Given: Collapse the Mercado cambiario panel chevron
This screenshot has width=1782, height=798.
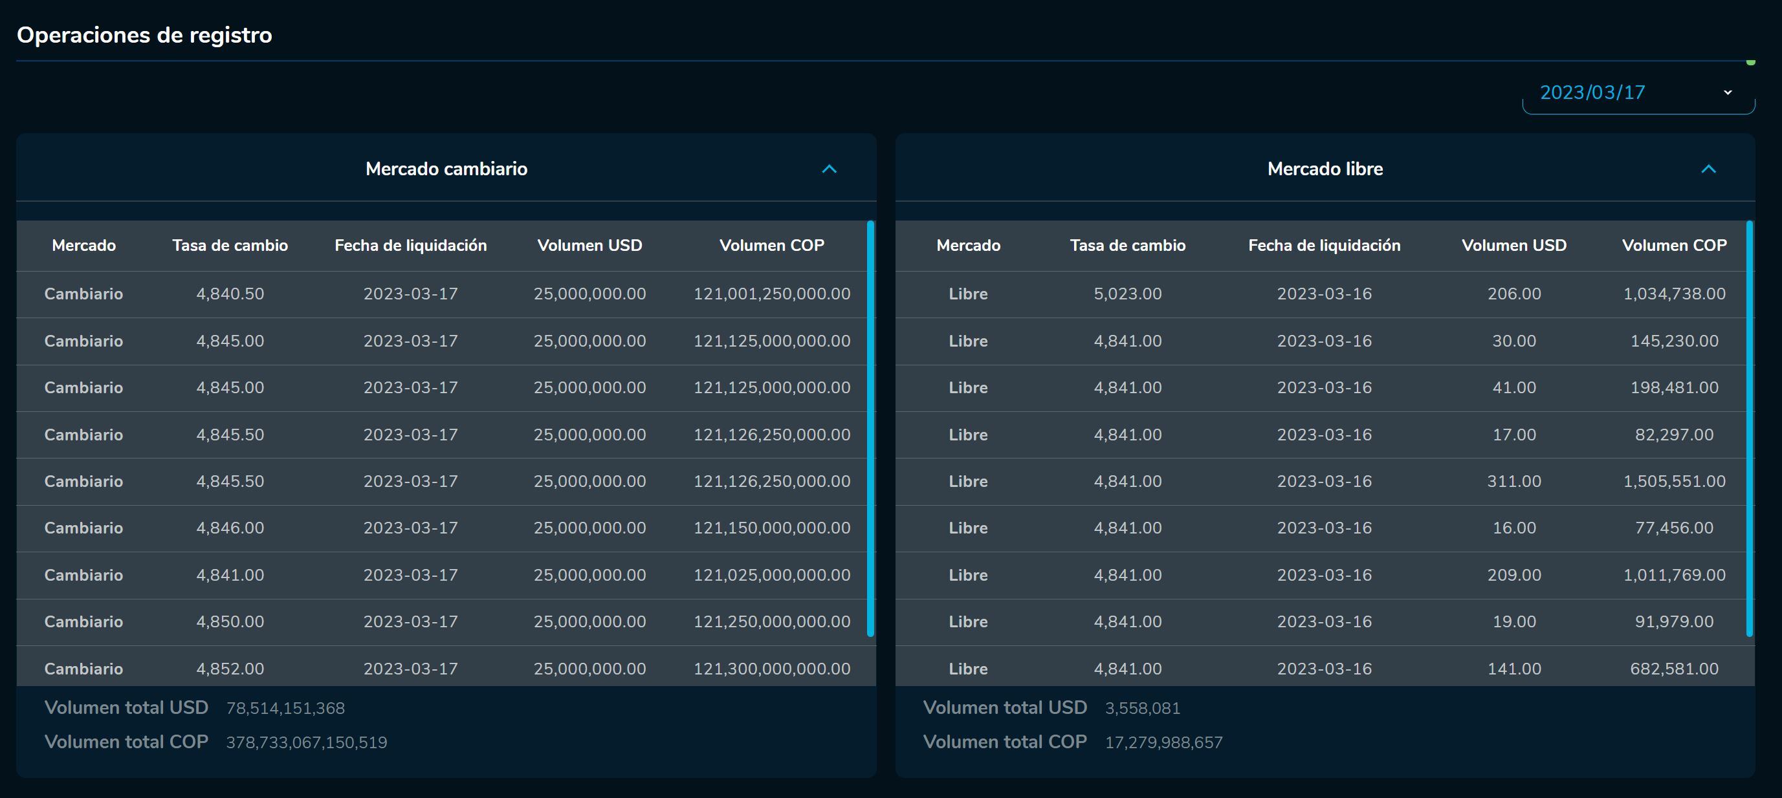Looking at the screenshot, I should [x=829, y=169].
